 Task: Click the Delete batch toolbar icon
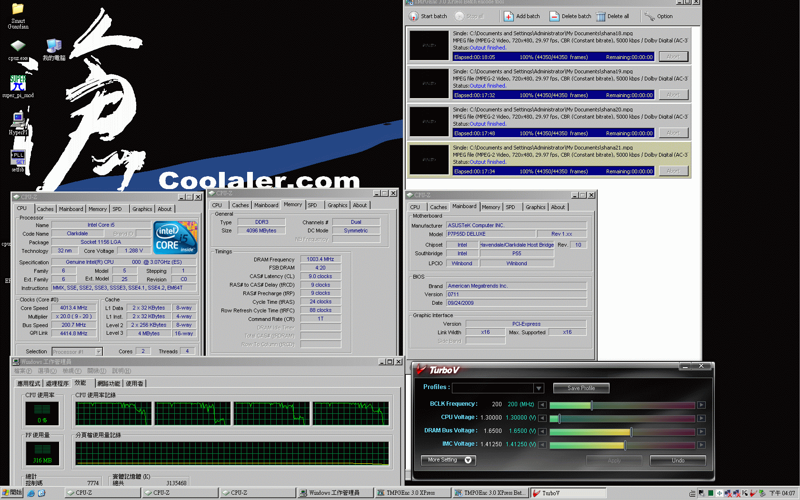coord(554,16)
